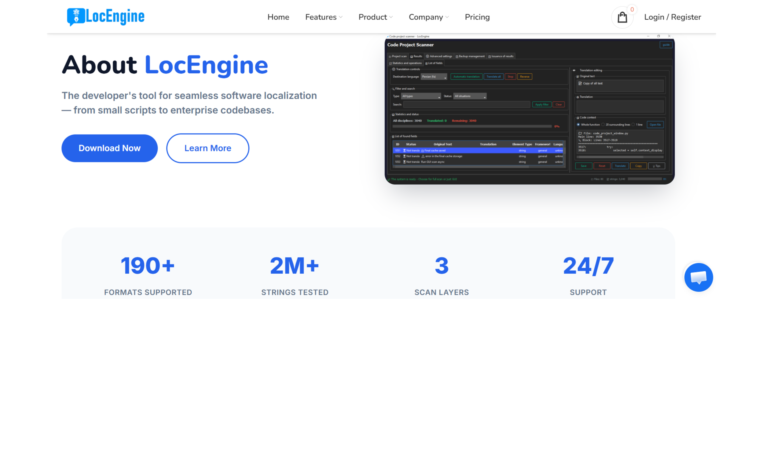Click the warning icon on row 1052
Viewport: 763px width, 454px height.
pos(423,156)
